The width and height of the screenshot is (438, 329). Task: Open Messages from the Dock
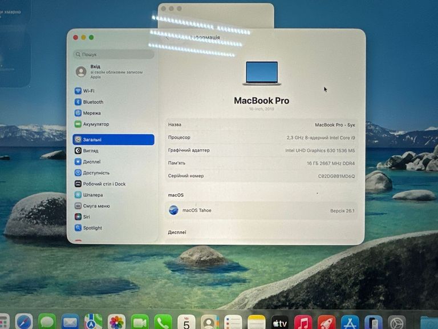(x=47, y=322)
